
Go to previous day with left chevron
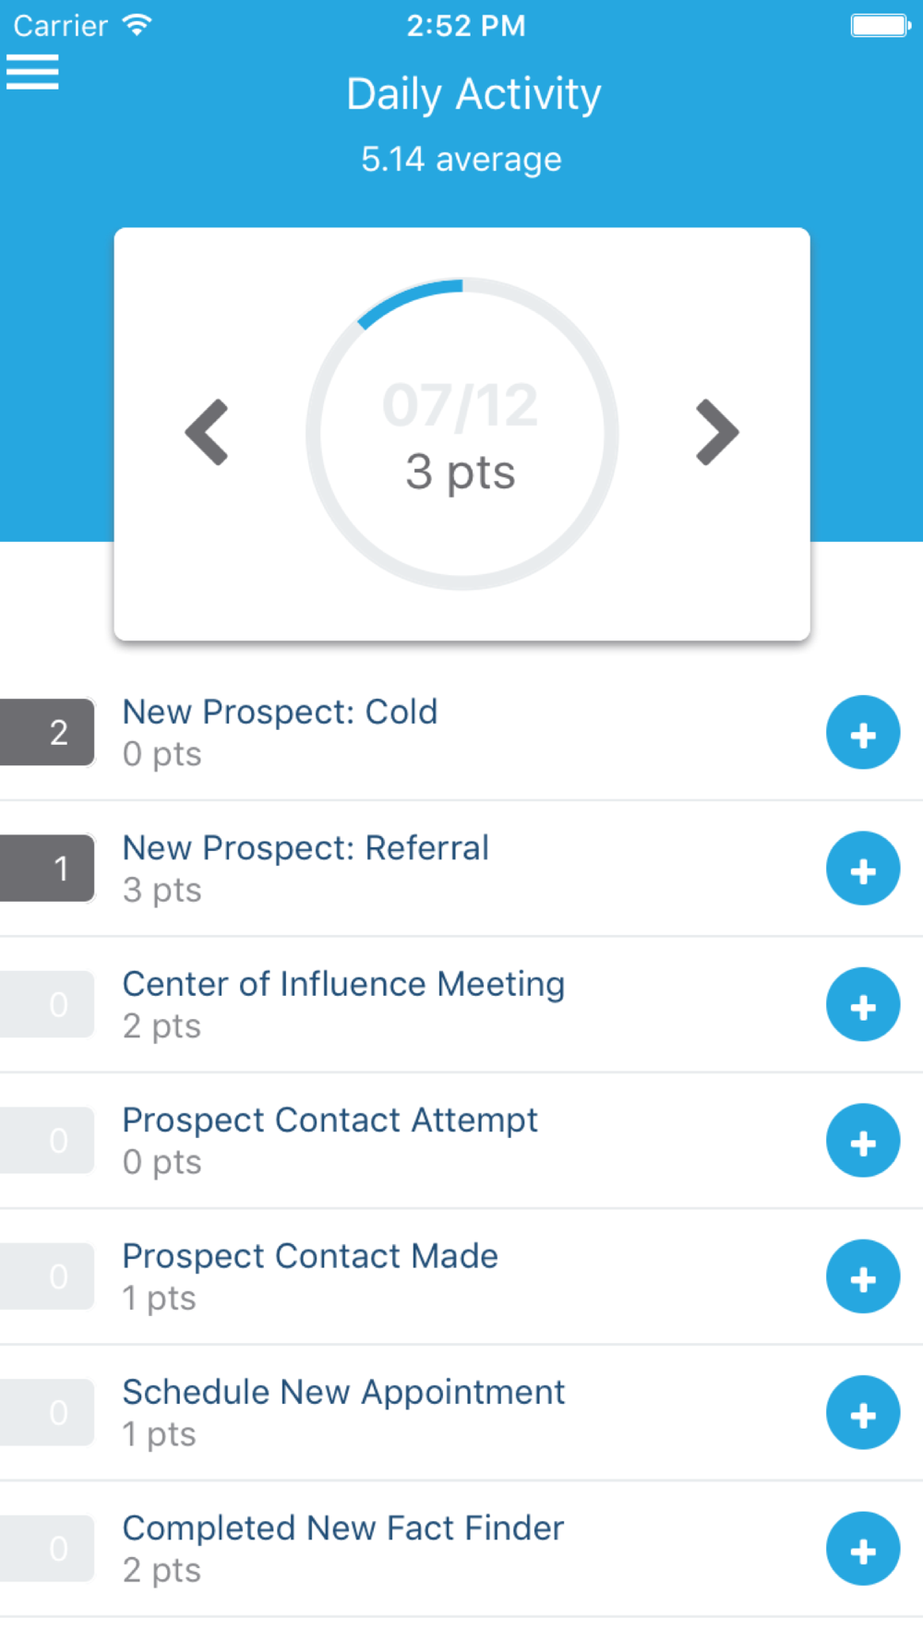208,432
